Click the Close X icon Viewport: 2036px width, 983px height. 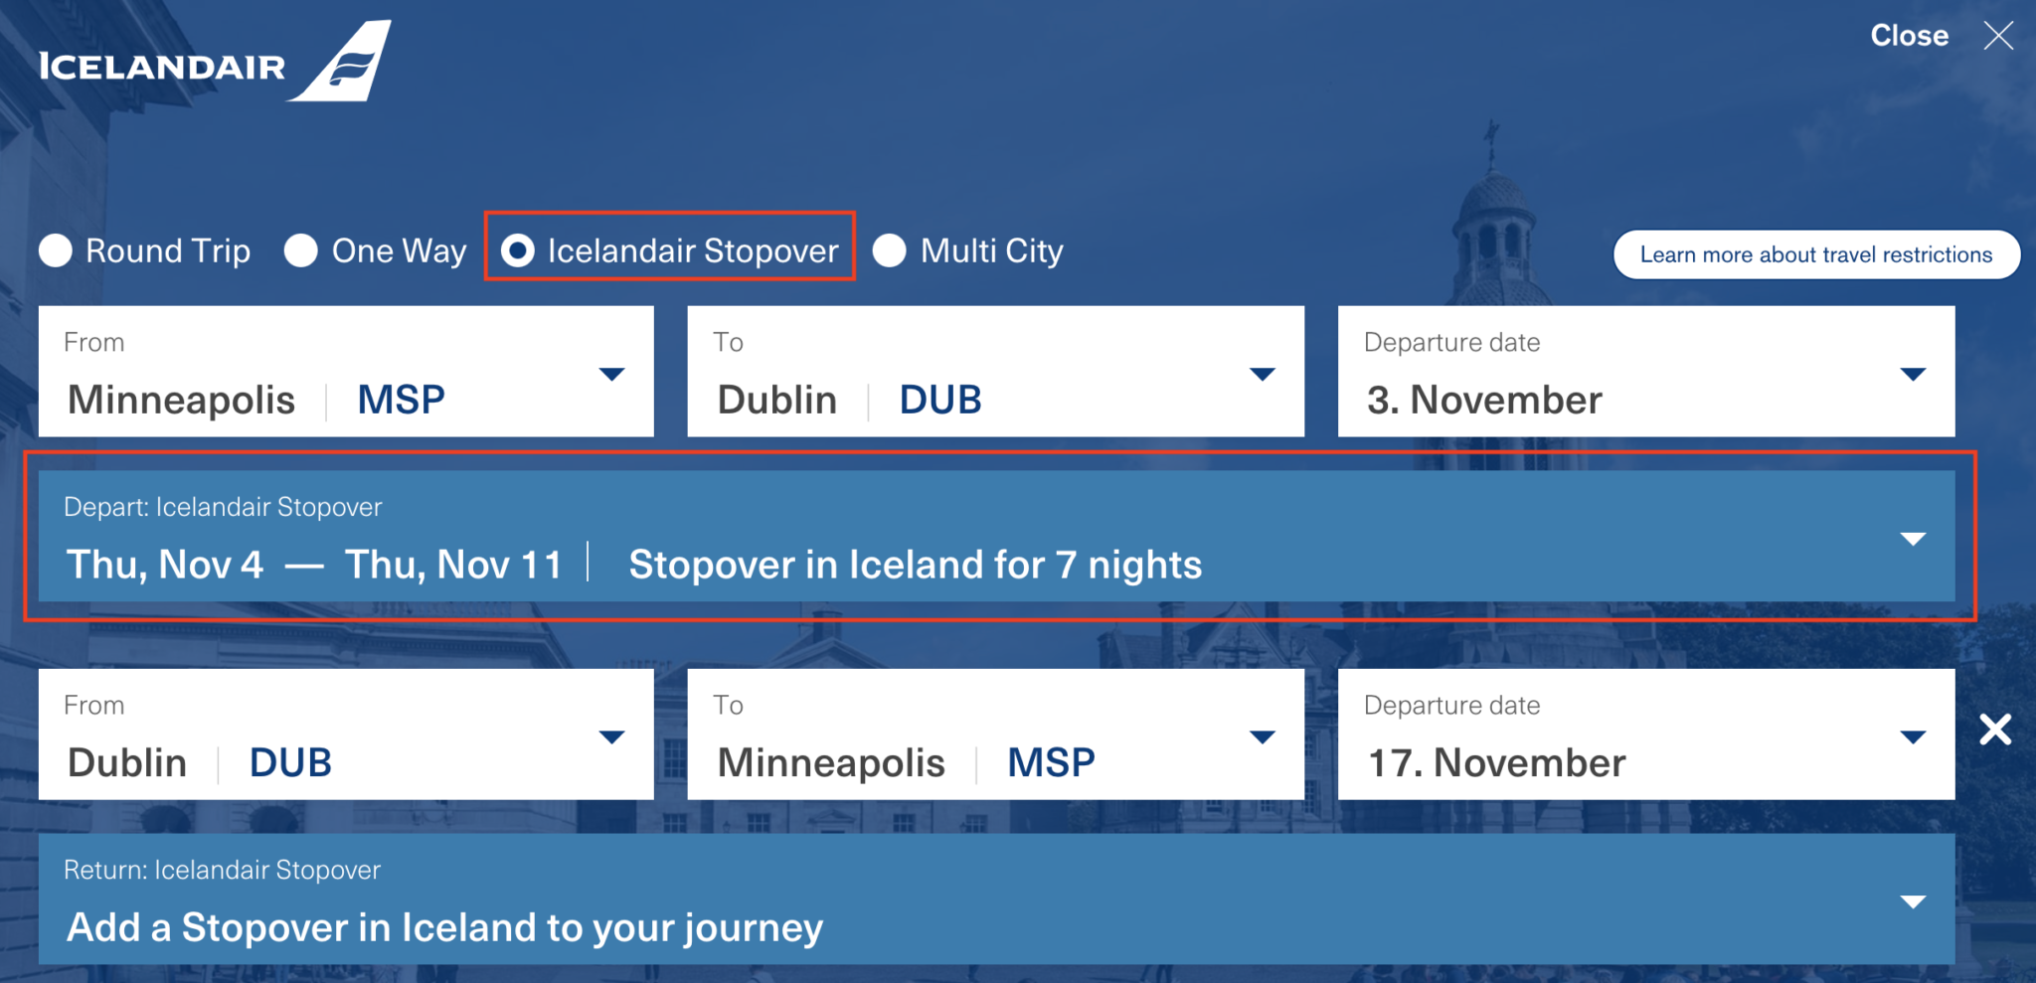click(1997, 36)
